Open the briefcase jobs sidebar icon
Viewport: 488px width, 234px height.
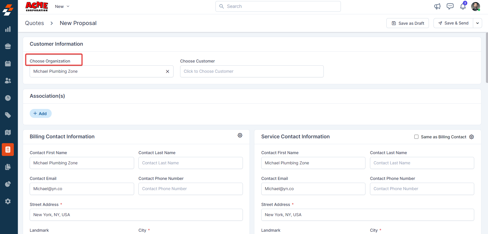(x=8, y=46)
